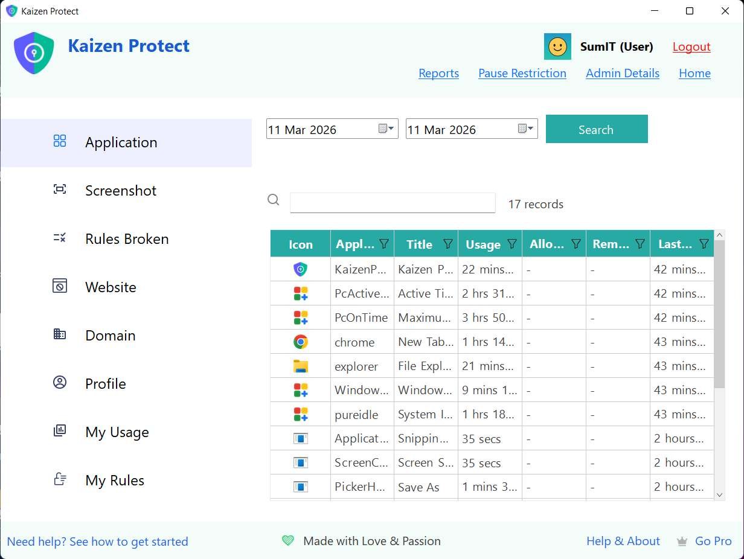This screenshot has width=744, height=559.
Task: Click the Logout link
Action: (x=691, y=47)
